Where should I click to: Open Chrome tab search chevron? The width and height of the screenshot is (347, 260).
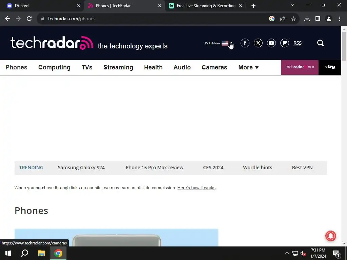292,5
